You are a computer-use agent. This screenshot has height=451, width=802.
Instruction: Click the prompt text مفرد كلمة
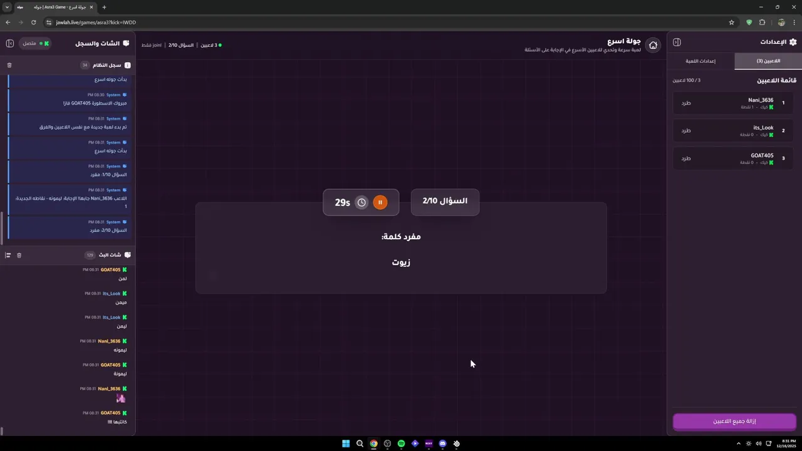click(x=401, y=237)
